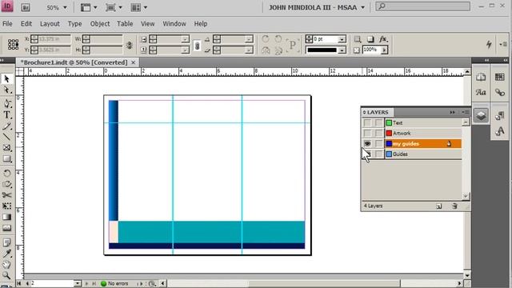Select the Free Transform tool
The width and height of the screenshot is (512, 288).
point(7,206)
